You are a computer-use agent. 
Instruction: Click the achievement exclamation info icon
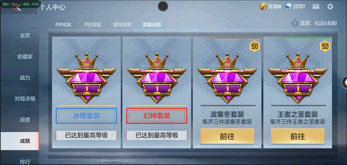295,23
